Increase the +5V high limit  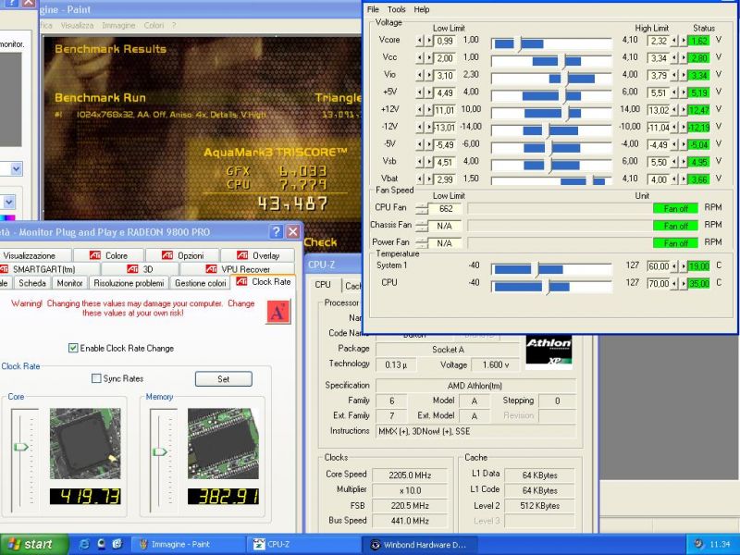[x=683, y=93]
